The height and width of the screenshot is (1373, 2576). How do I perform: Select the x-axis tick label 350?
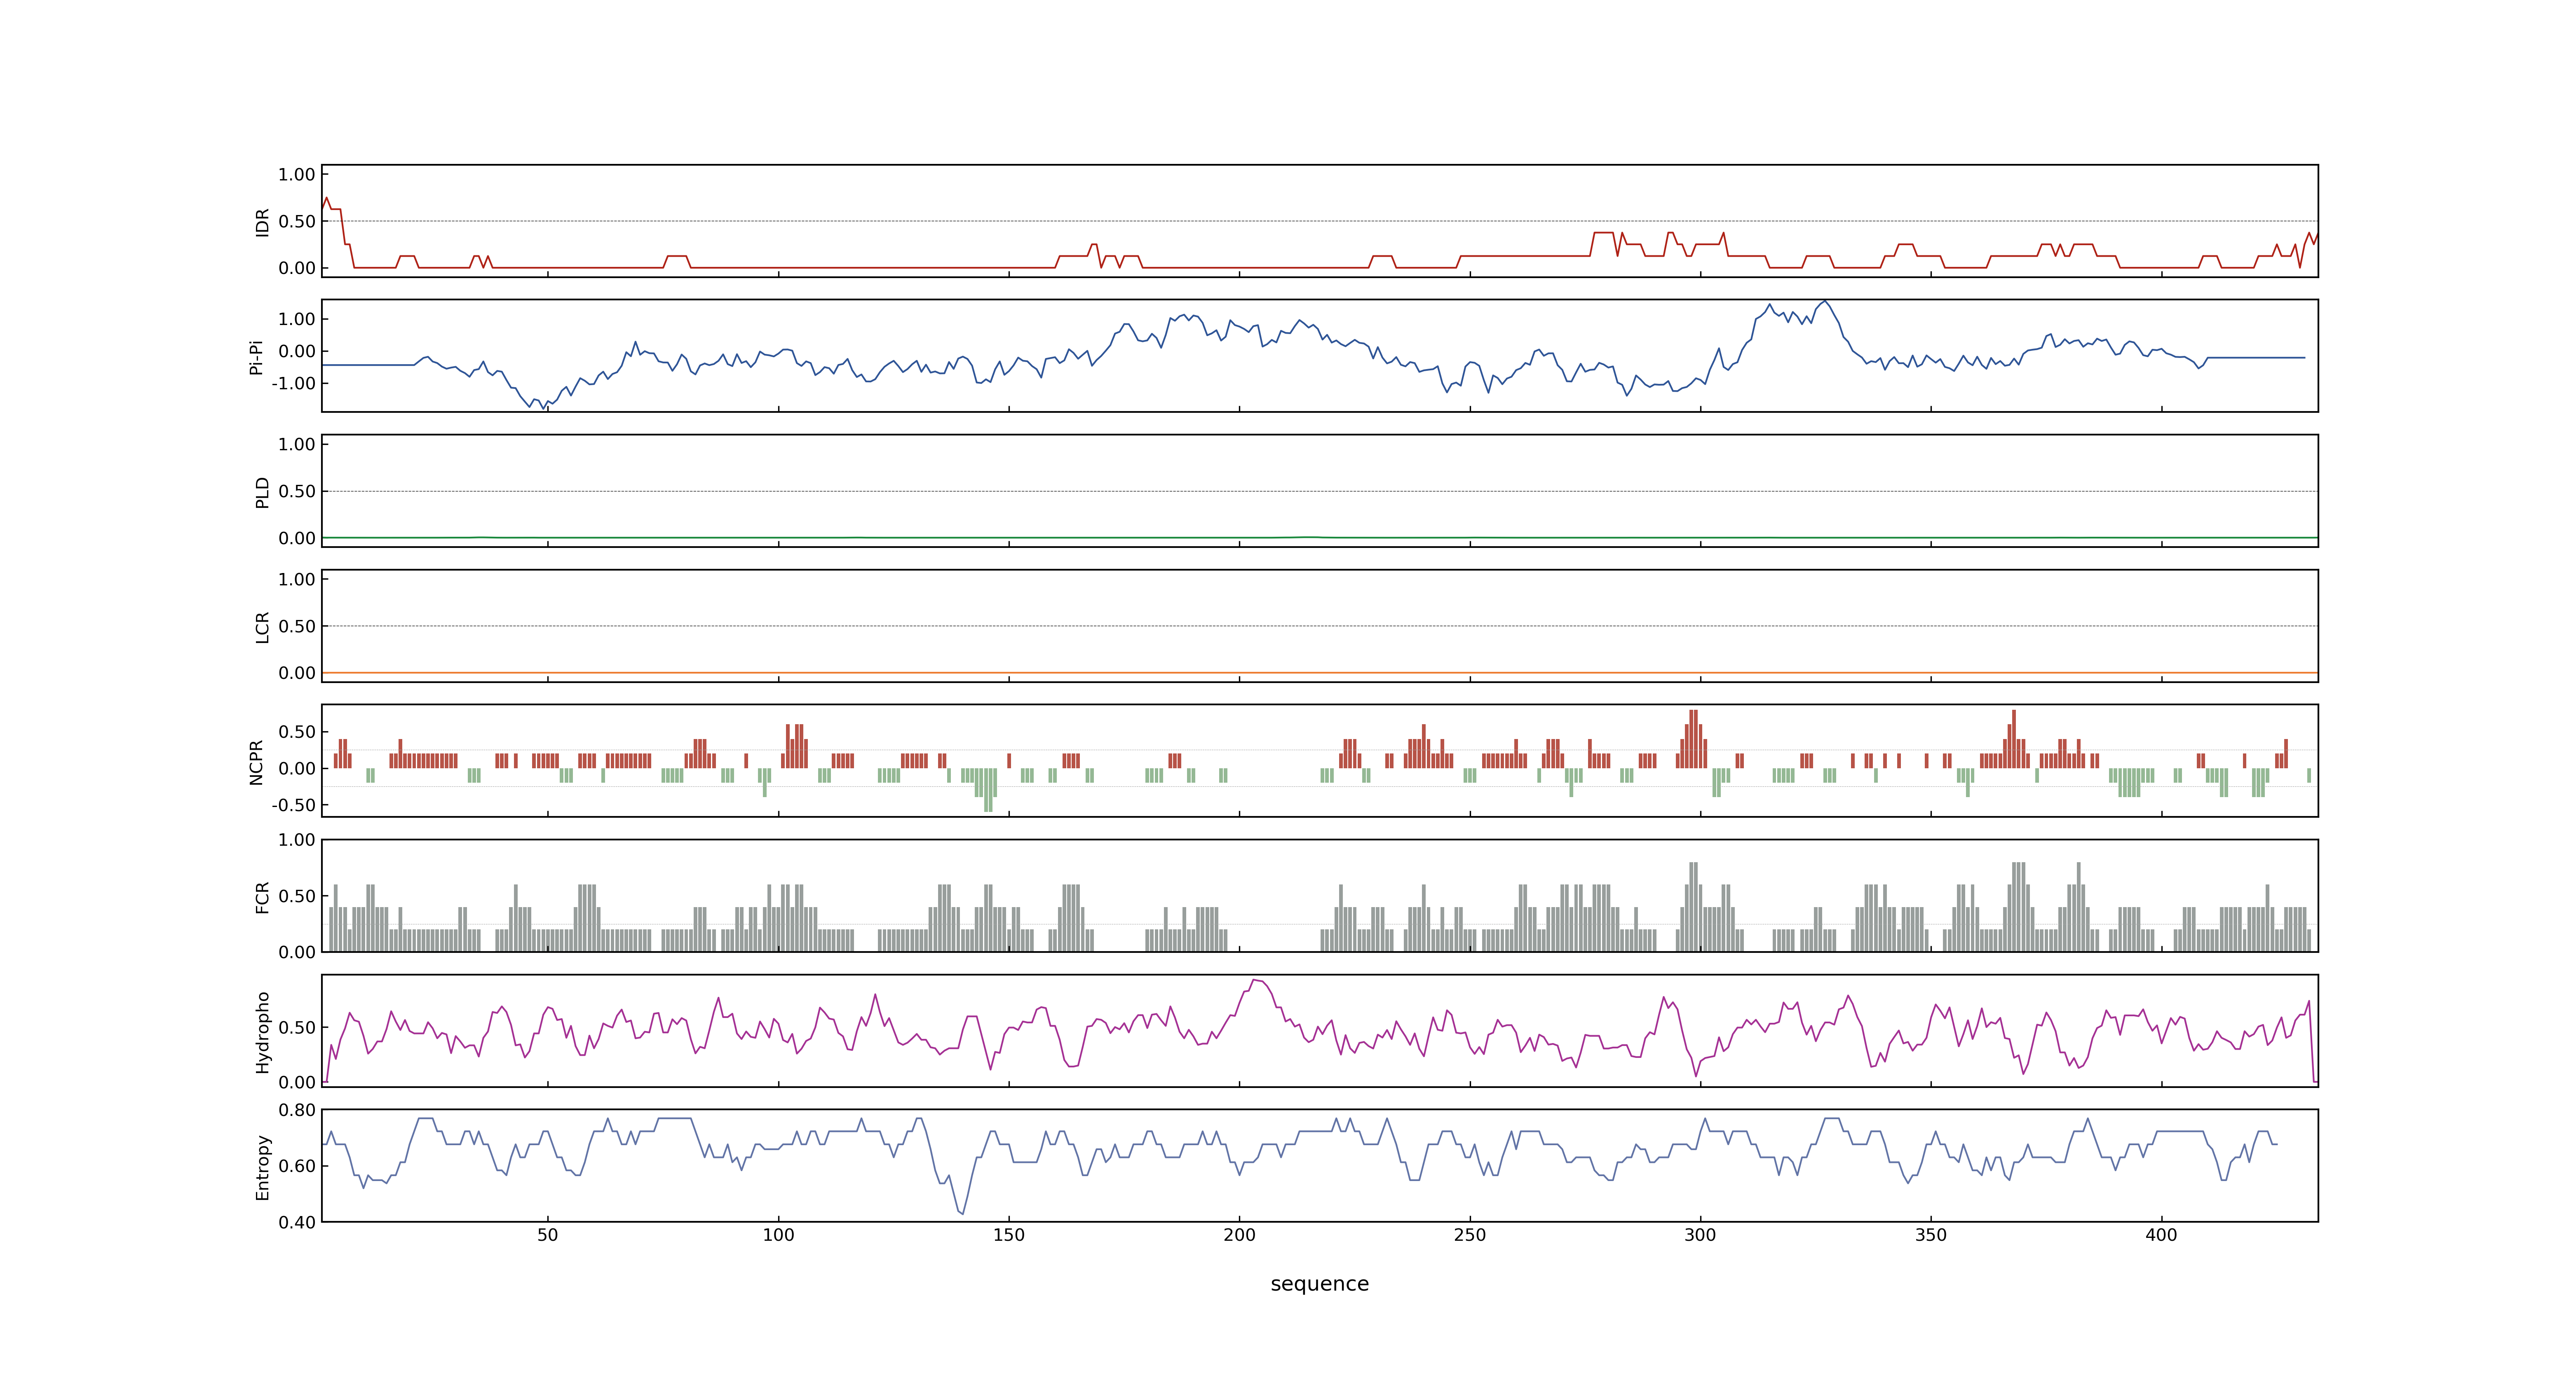pyautogui.click(x=1930, y=1234)
